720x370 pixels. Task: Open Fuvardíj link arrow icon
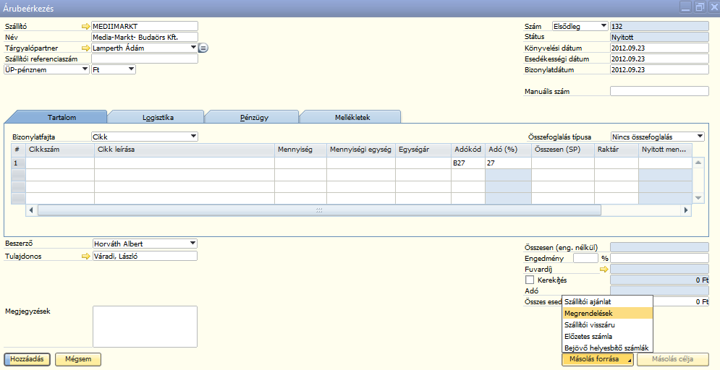click(x=603, y=269)
